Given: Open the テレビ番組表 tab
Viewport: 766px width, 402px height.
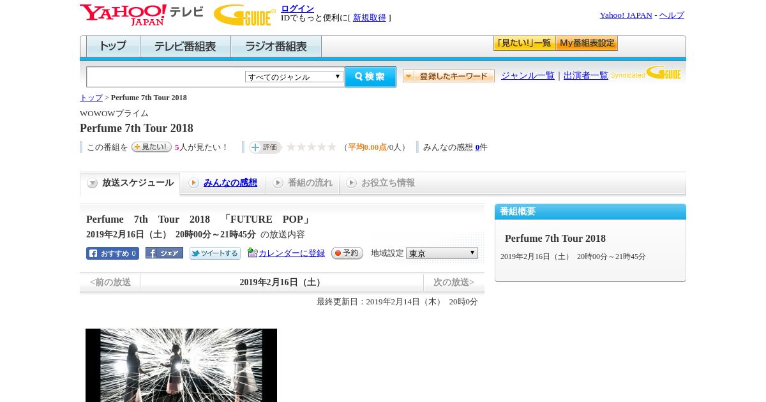Looking at the screenshot, I should (185, 47).
